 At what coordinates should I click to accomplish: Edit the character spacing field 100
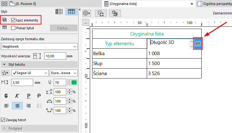(x=60, y=110)
